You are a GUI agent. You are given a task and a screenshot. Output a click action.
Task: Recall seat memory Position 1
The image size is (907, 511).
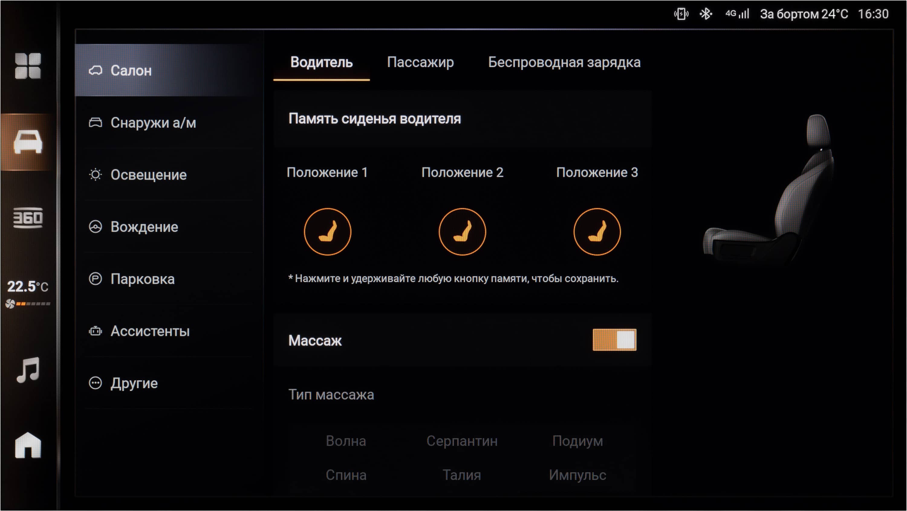(x=327, y=231)
